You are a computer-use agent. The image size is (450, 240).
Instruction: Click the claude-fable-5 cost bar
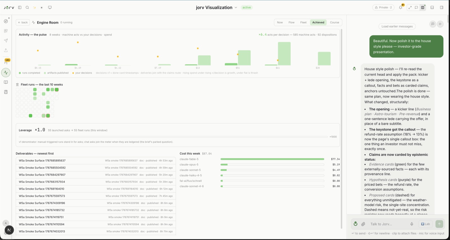pos(272,159)
